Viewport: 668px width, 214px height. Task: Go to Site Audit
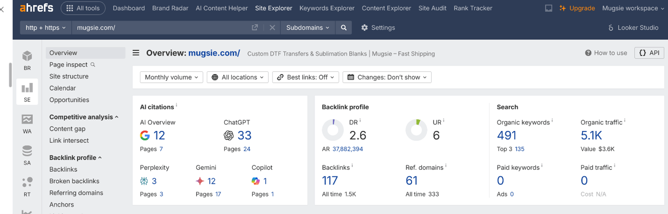[x=433, y=8]
